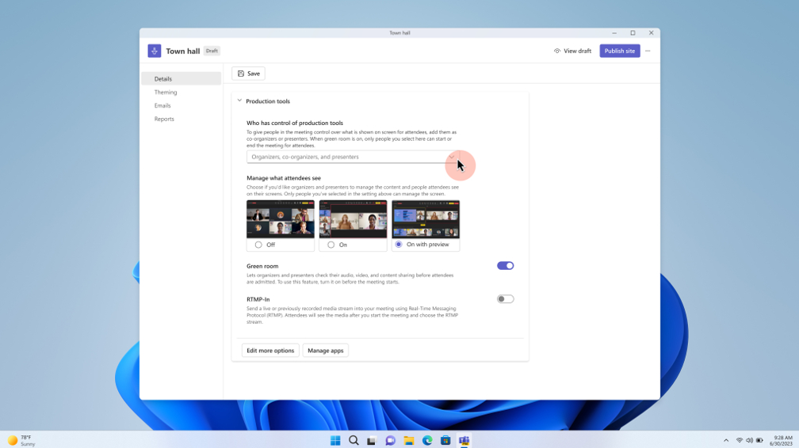Launch Chat from the taskbar
This screenshot has height=448, width=799.
coord(390,440)
